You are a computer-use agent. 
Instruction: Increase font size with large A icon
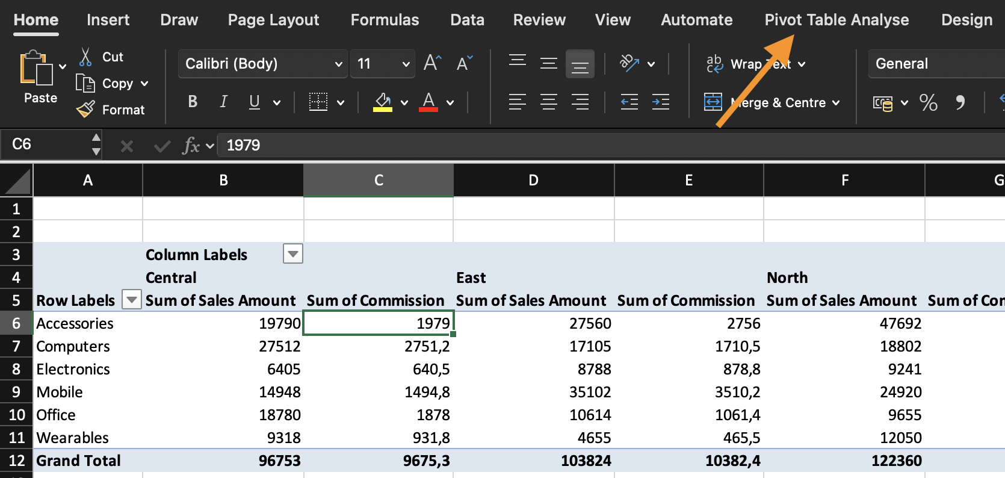[432, 63]
